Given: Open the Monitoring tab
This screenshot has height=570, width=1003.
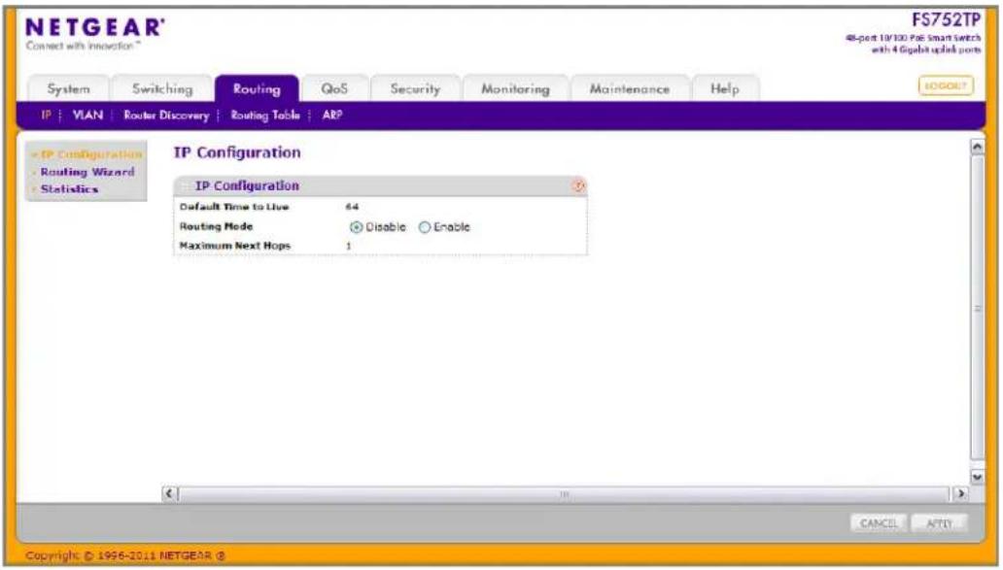Looking at the screenshot, I should point(515,88).
